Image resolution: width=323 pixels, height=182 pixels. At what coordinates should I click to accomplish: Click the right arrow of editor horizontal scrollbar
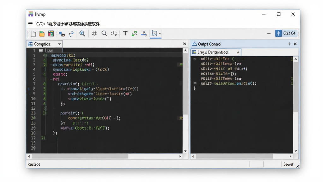coord(180,156)
